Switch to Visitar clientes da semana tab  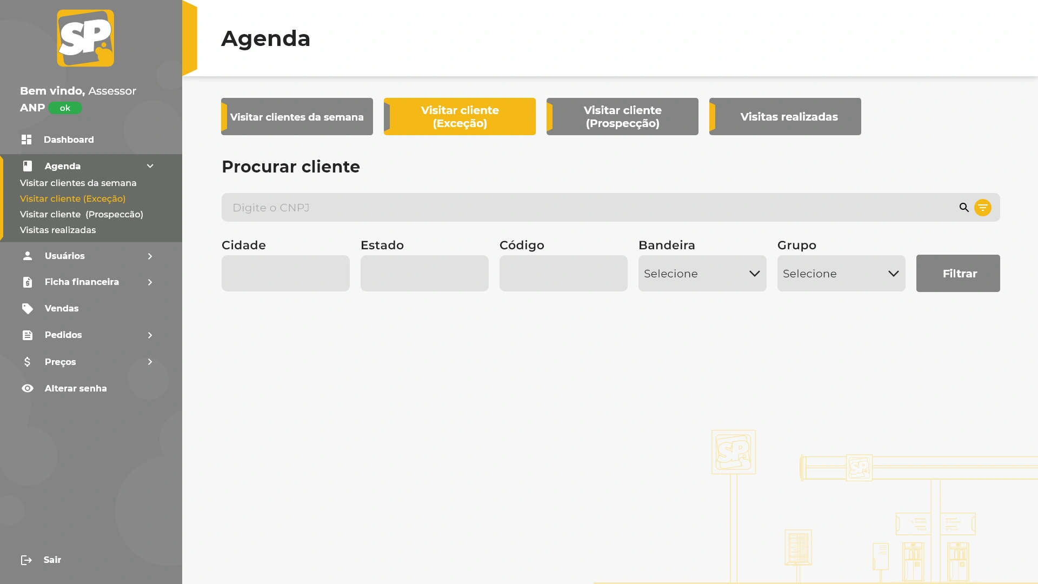coord(297,117)
